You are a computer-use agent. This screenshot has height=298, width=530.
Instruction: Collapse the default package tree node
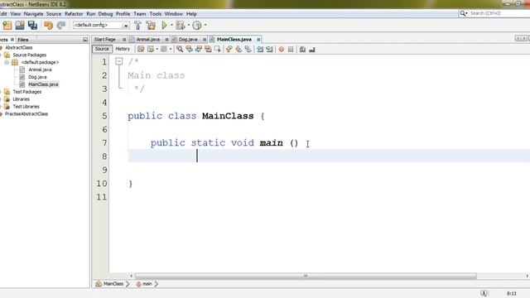(7, 63)
